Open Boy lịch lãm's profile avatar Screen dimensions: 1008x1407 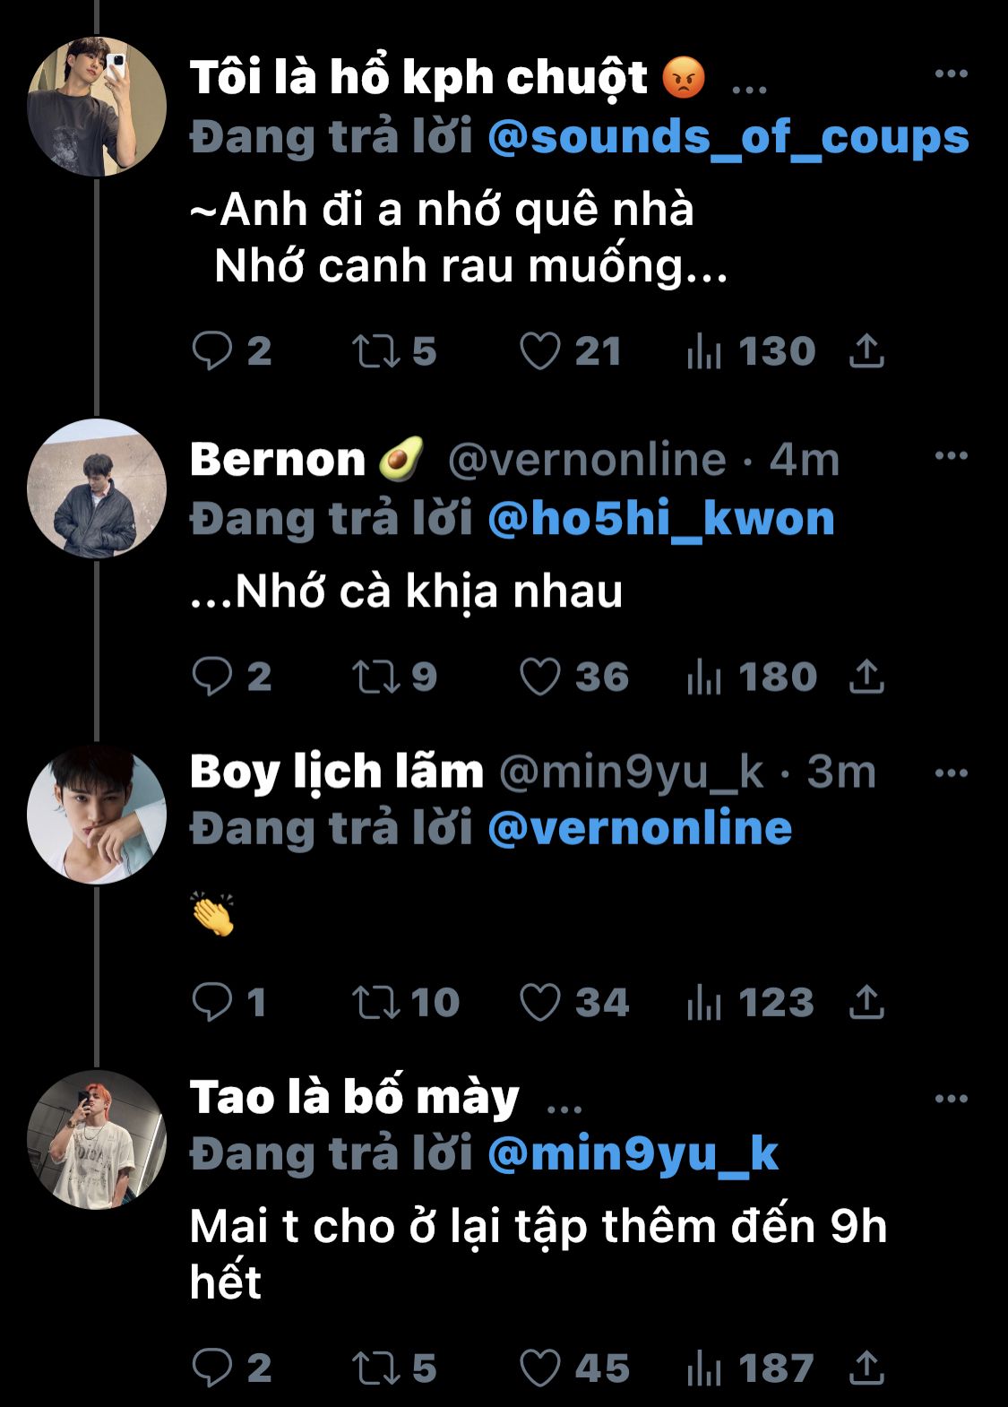pos(97,814)
